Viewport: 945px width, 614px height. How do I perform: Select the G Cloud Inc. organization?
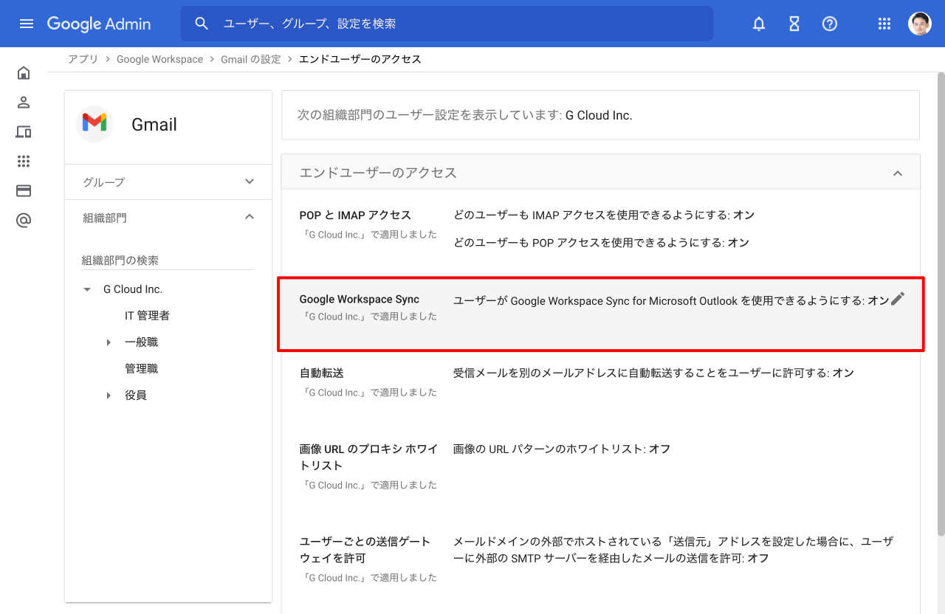pyautogui.click(x=133, y=289)
